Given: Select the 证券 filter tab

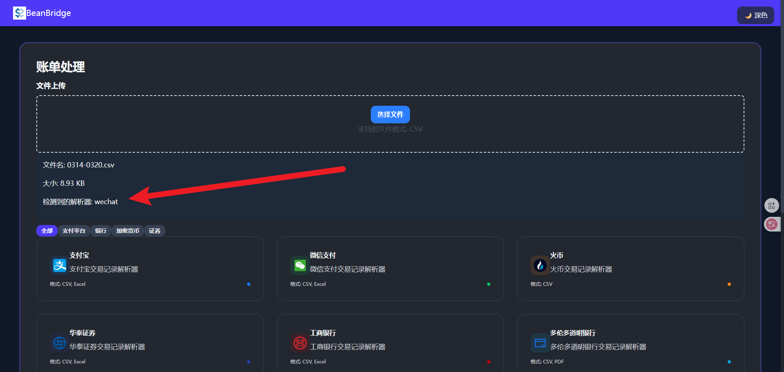Looking at the screenshot, I should (155, 231).
